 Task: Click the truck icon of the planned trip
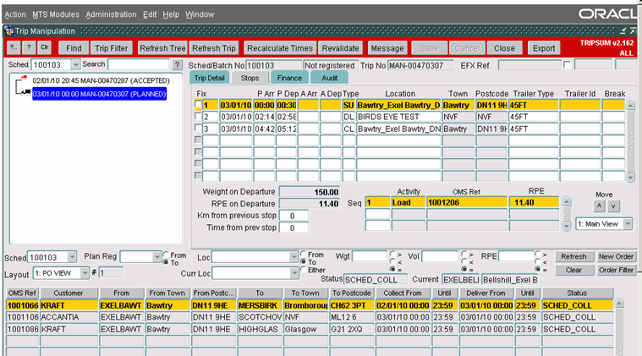point(25,92)
